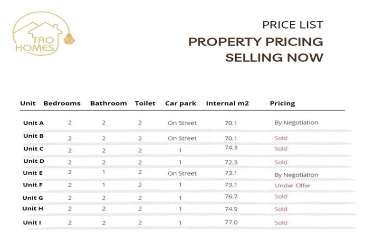Click the Bathroom column header
The height and width of the screenshot is (243, 365).
pos(108,103)
